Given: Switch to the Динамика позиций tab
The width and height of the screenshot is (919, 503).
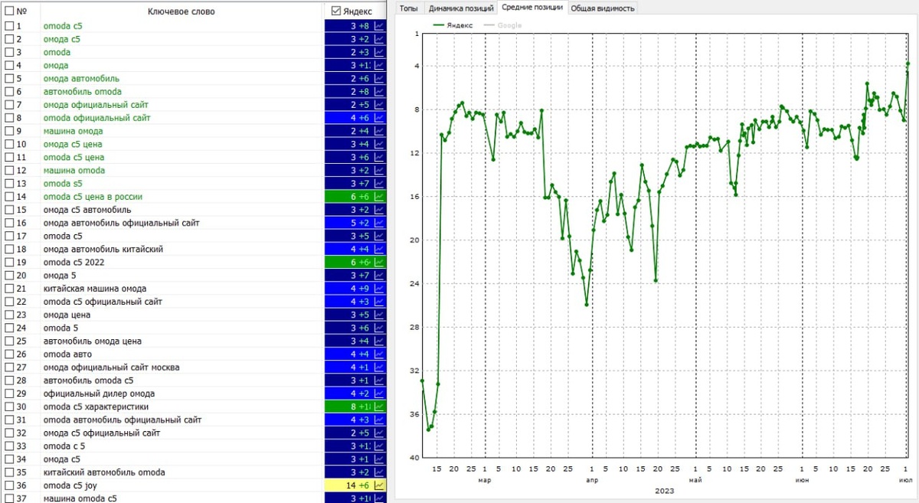Looking at the screenshot, I should coord(460,8).
